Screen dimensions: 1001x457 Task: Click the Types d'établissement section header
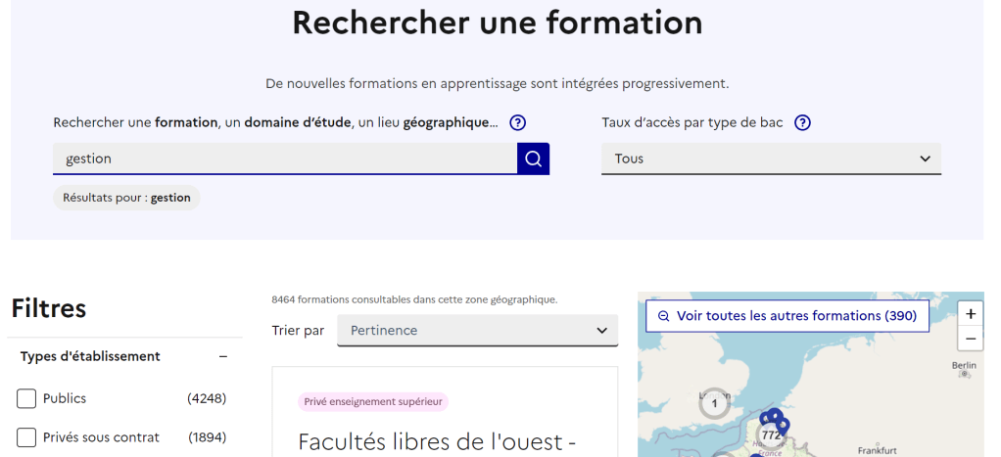[x=90, y=357]
